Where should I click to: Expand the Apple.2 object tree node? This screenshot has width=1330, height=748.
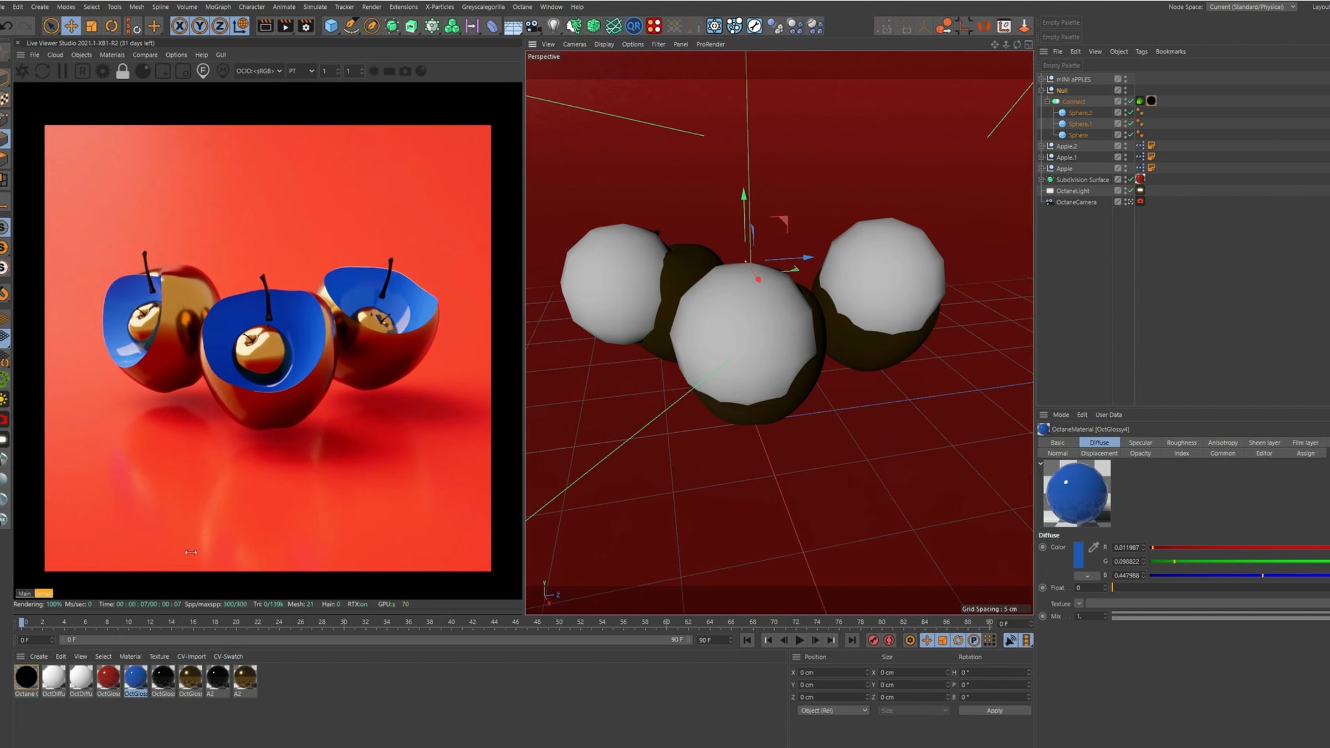point(1041,146)
